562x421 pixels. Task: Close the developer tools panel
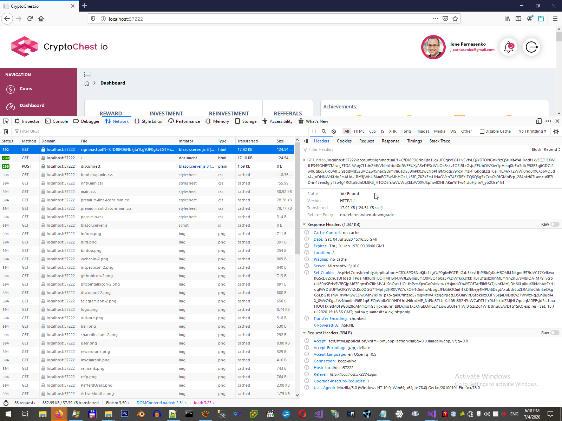557,121
